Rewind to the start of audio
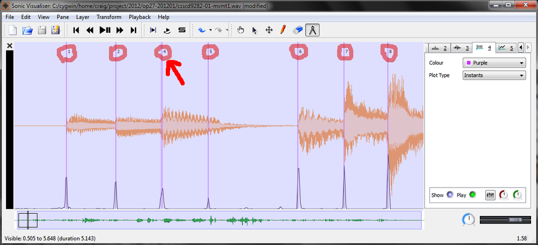This screenshot has width=538, height=245. pyautogui.click(x=76, y=30)
